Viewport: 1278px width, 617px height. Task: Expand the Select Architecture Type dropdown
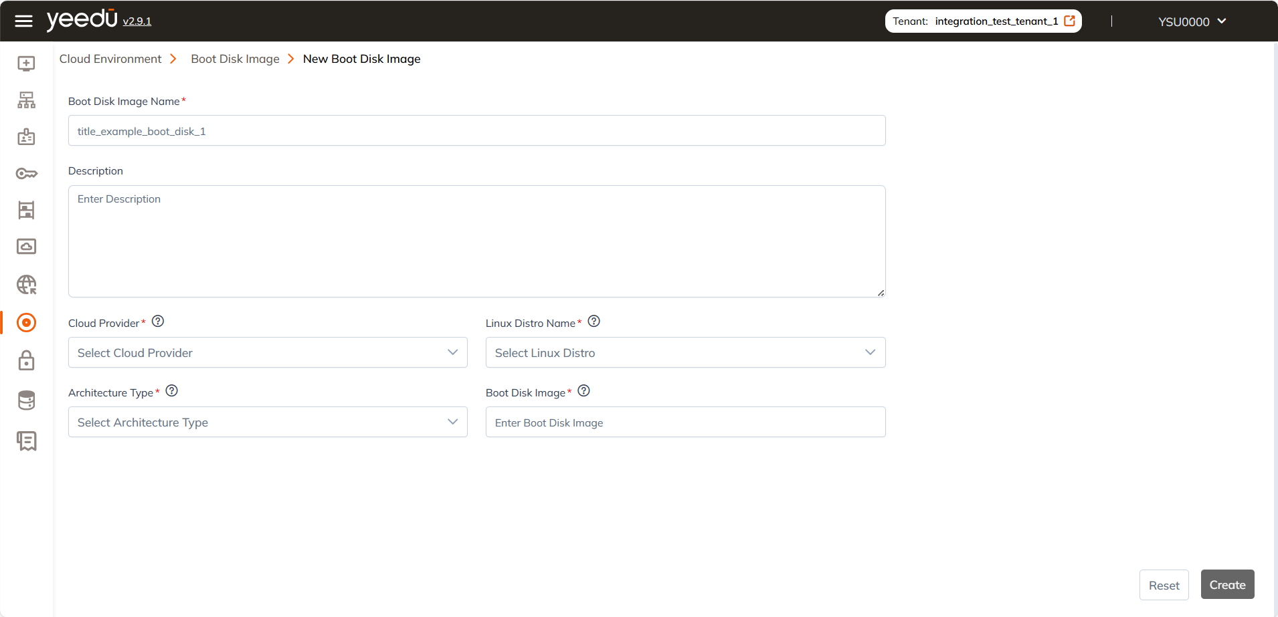click(x=268, y=422)
